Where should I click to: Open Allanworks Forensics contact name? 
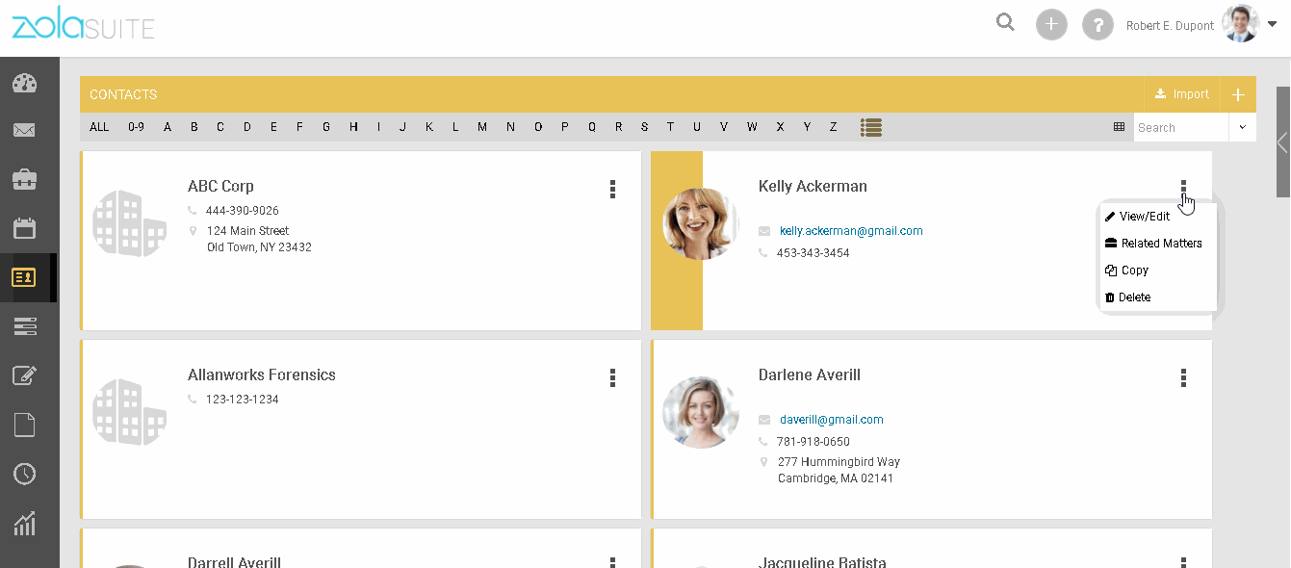(x=262, y=374)
